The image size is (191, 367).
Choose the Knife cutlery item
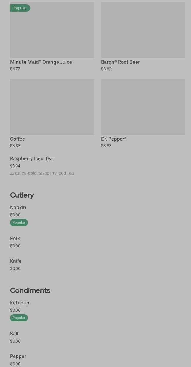(x=16, y=261)
